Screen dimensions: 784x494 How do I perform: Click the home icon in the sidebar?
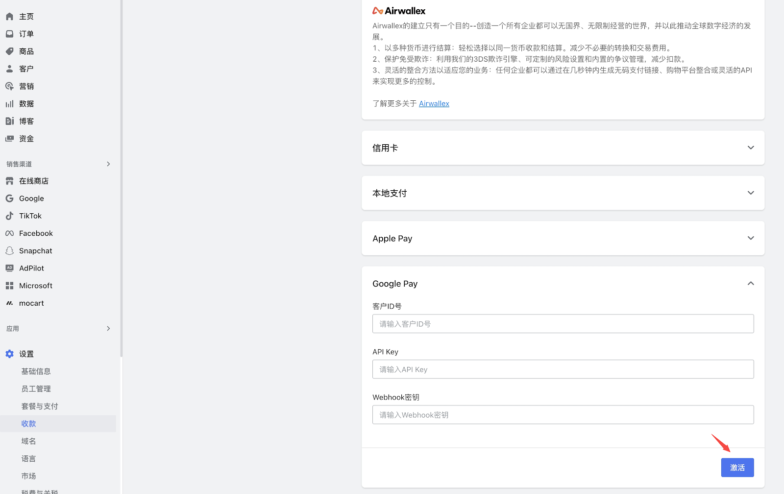coord(9,17)
